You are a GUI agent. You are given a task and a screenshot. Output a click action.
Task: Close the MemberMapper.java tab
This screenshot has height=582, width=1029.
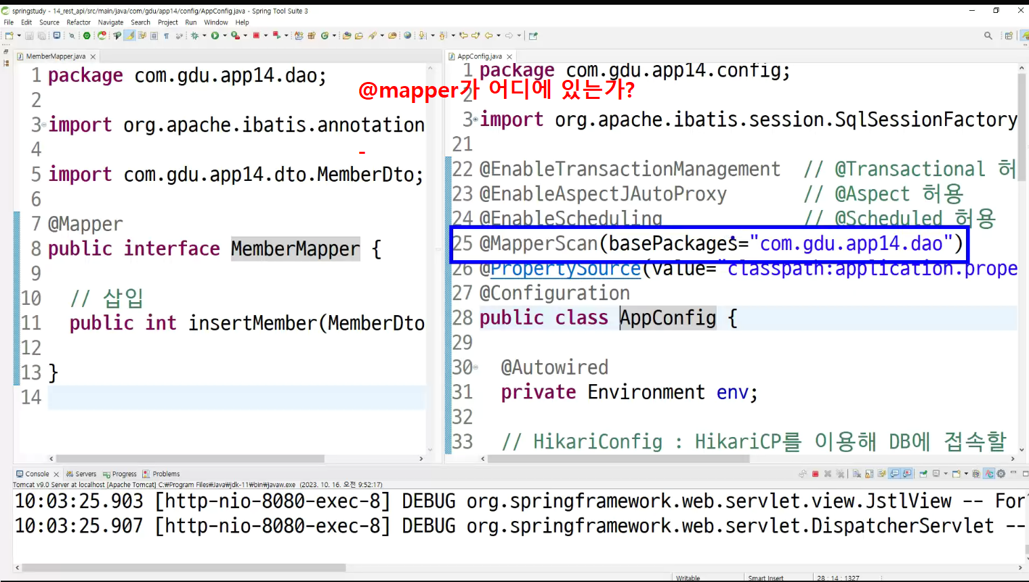(93, 57)
